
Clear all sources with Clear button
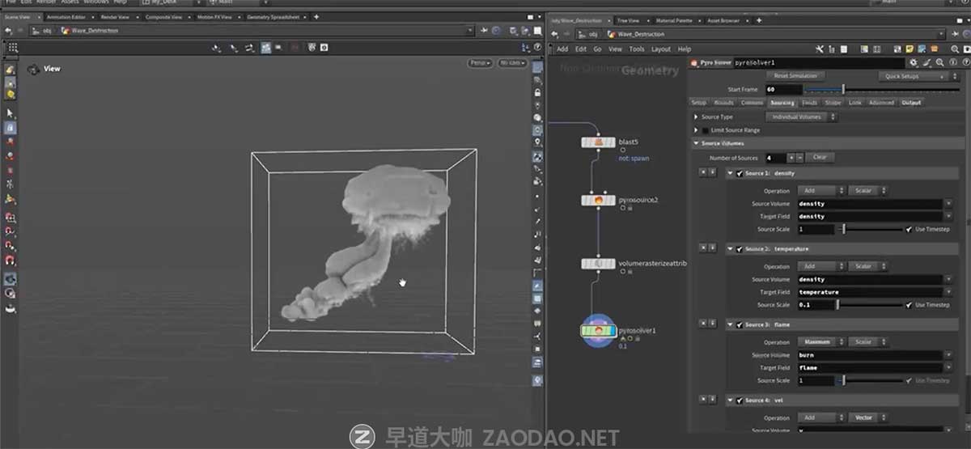820,158
